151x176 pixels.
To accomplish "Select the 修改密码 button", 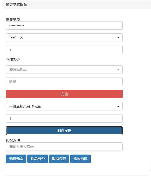I will tap(80, 159).
